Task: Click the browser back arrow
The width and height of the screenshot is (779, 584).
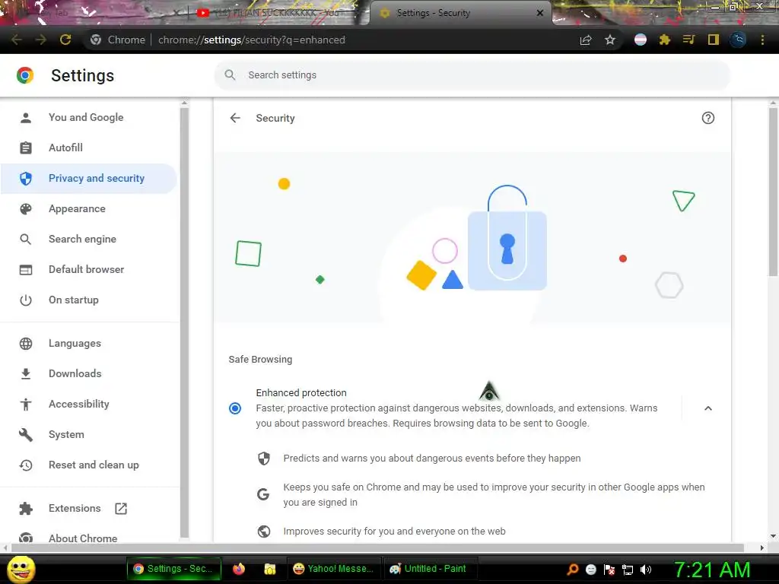Action: (17, 40)
